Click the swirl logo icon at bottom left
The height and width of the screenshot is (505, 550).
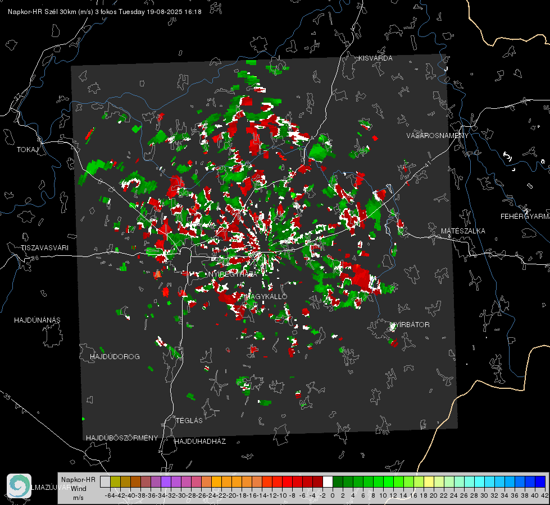[19, 486]
